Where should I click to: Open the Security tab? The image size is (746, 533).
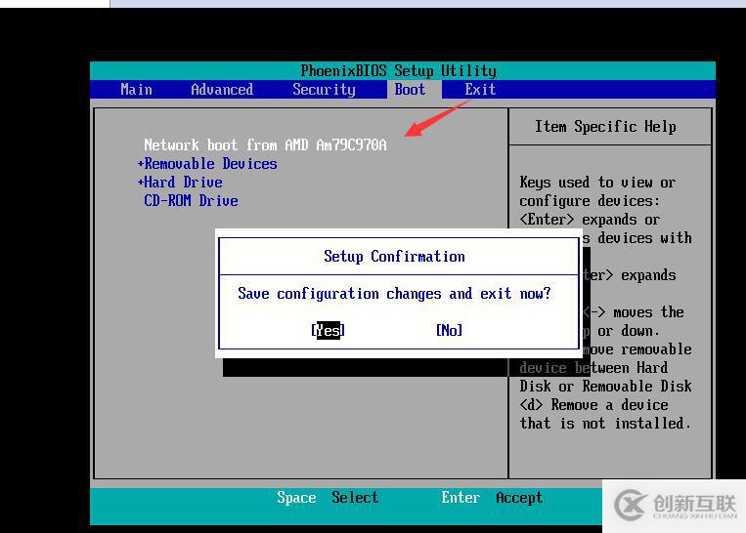tap(324, 89)
